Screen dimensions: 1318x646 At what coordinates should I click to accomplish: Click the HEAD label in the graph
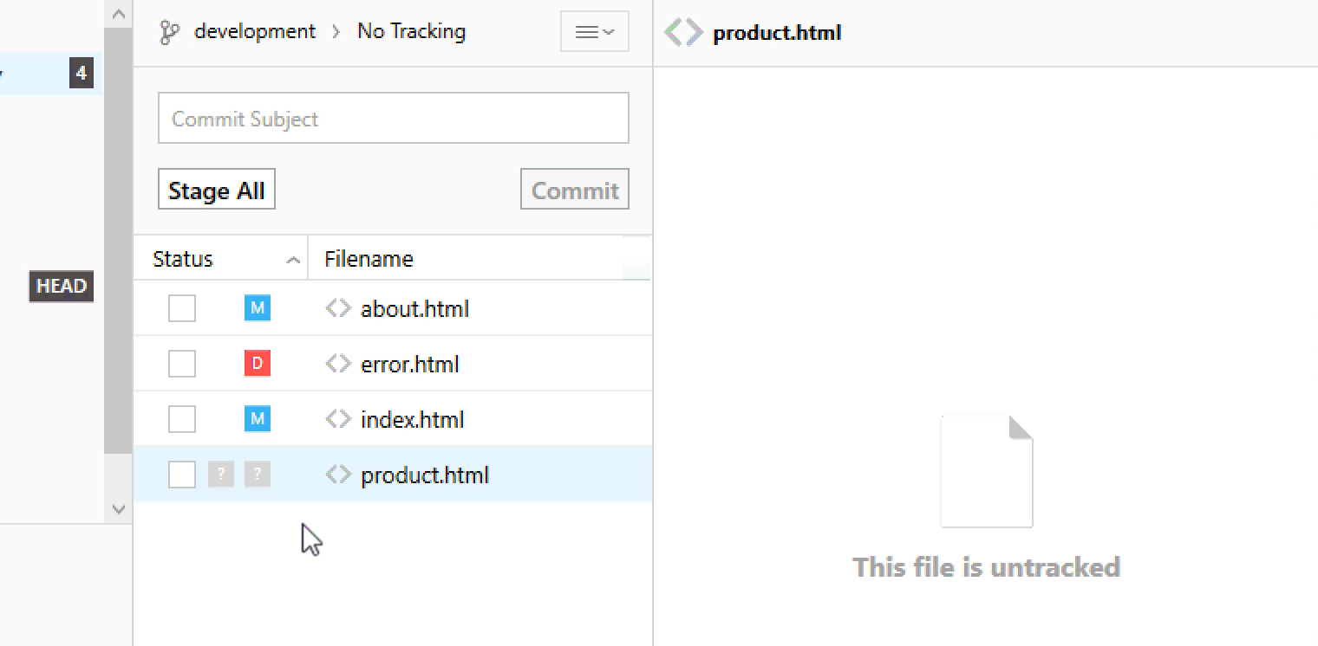[61, 287]
